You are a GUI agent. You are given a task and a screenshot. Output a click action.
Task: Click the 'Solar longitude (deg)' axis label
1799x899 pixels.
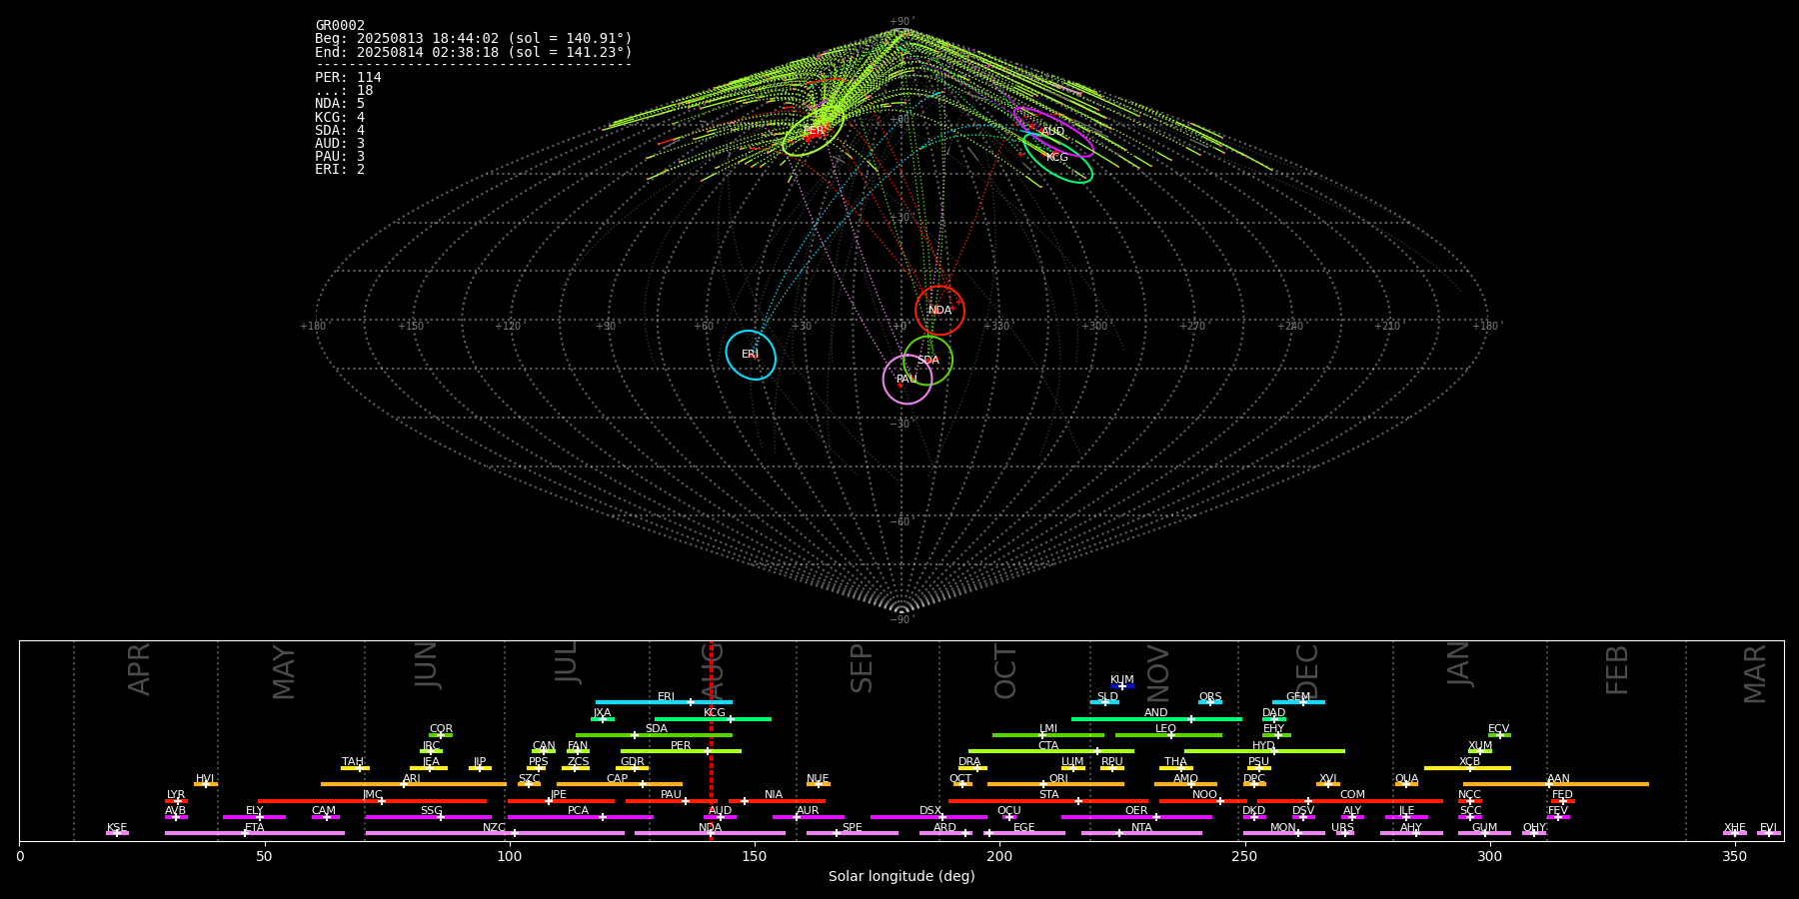tap(901, 877)
